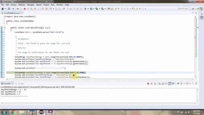
Task: Click Pin Console icon
Action: [178, 84]
